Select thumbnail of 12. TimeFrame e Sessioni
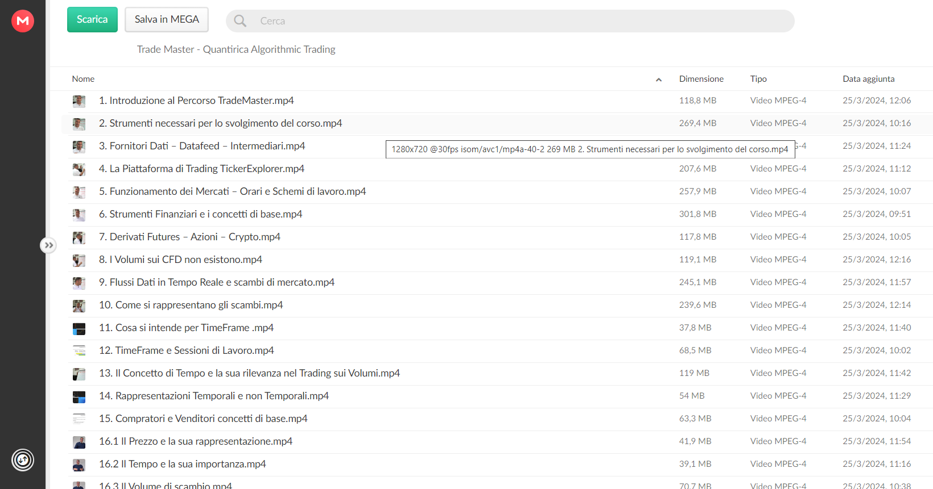 tap(79, 351)
